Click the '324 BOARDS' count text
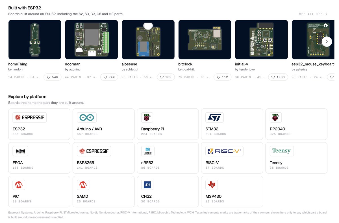The width and height of the screenshot is (339, 223). 216,134
